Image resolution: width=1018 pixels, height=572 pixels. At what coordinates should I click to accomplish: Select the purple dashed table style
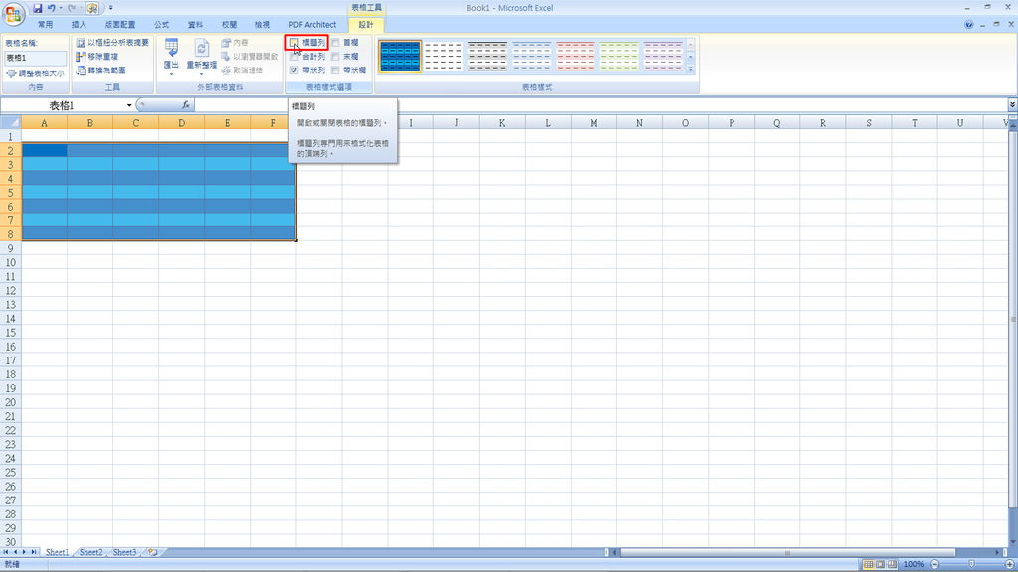(x=663, y=57)
